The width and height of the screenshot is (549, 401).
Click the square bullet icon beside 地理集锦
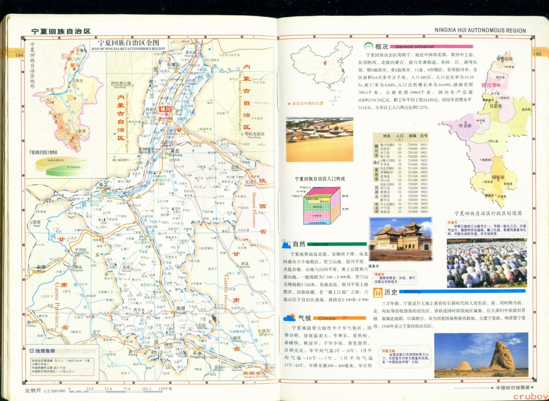tap(31, 351)
